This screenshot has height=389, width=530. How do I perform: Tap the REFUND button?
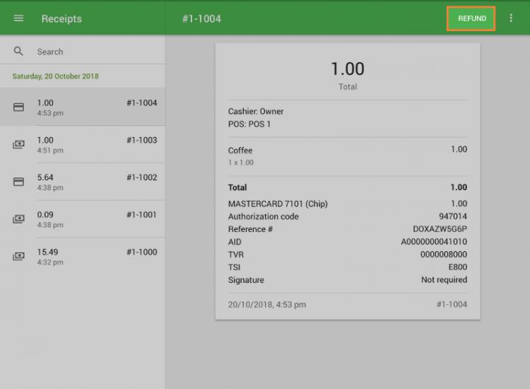coord(471,18)
